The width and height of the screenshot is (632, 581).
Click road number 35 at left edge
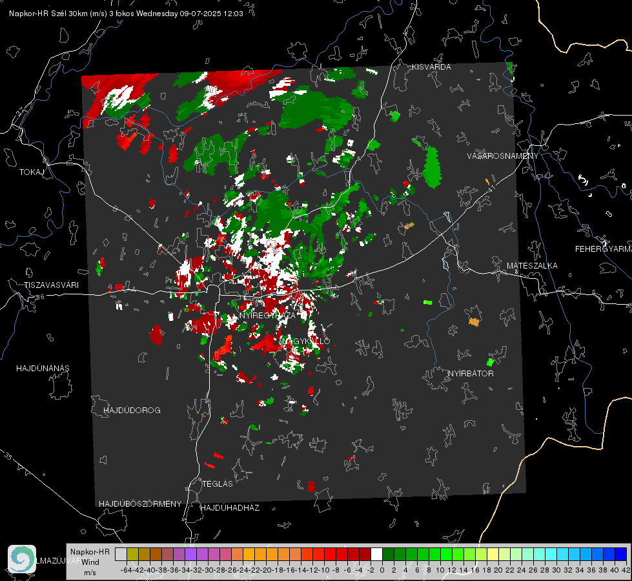(x=8, y=456)
